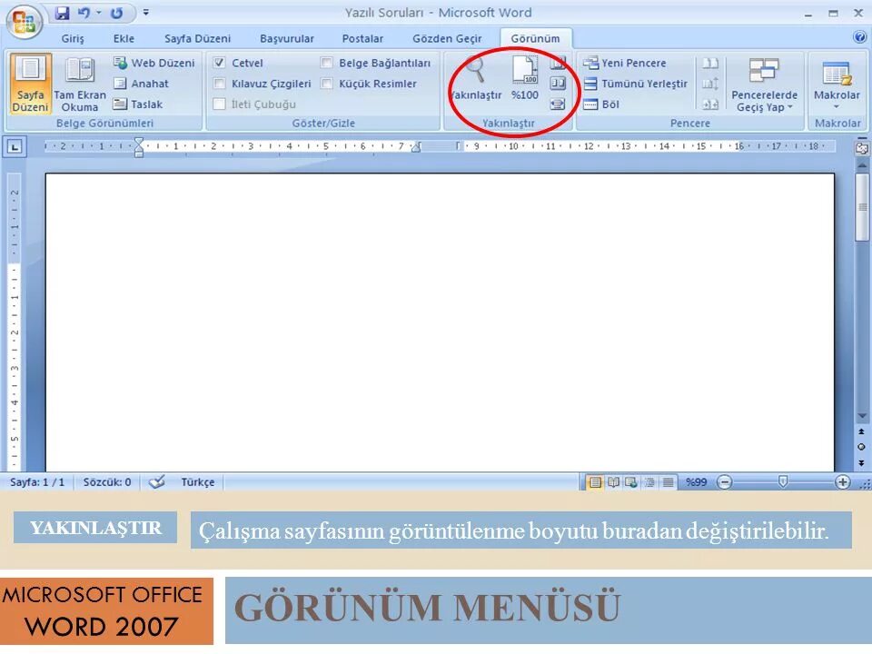Open the Ekle tab
Image resolution: width=872 pixels, height=654 pixels.
[x=124, y=38]
